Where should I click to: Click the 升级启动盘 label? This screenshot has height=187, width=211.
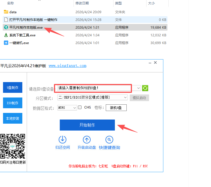(x=87, y=147)
